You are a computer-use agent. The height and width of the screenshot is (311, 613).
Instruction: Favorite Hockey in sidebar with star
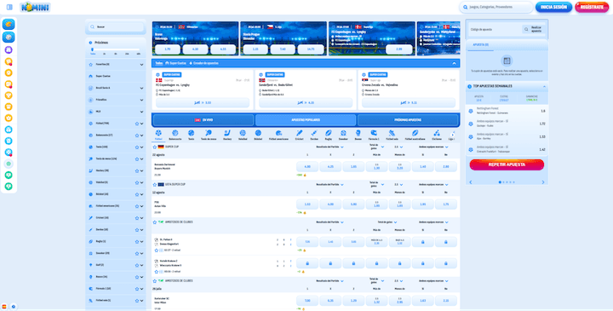(x=137, y=170)
